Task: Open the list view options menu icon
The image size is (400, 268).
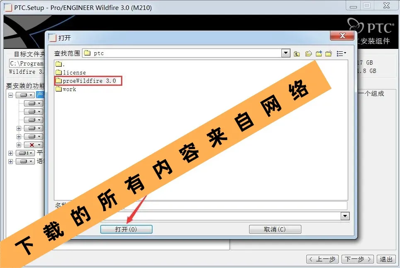Action: click(x=341, y=53)
